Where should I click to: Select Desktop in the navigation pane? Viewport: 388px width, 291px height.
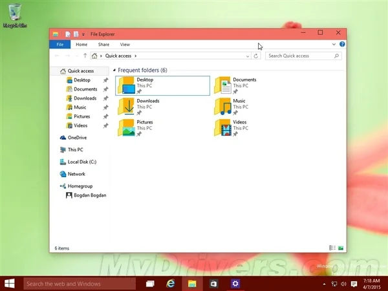tap(81, 80)
